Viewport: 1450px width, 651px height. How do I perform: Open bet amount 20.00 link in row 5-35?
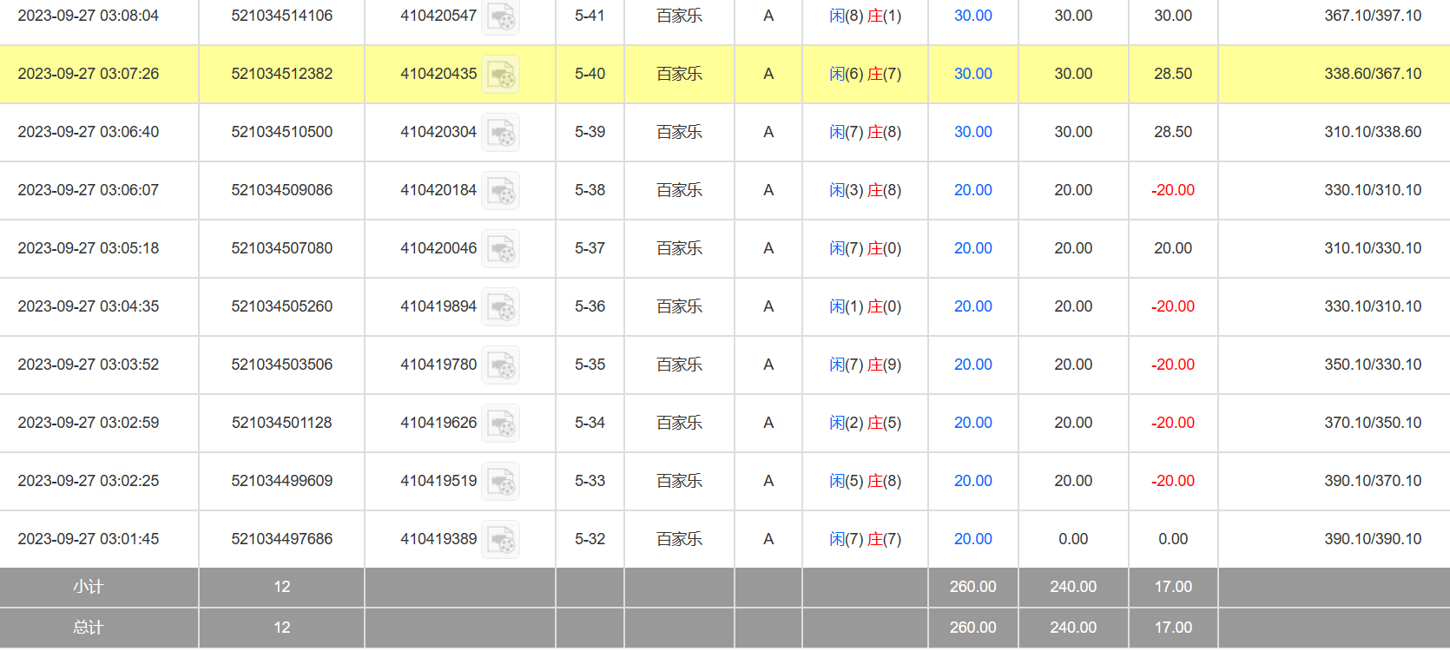[x=972, y=365]
